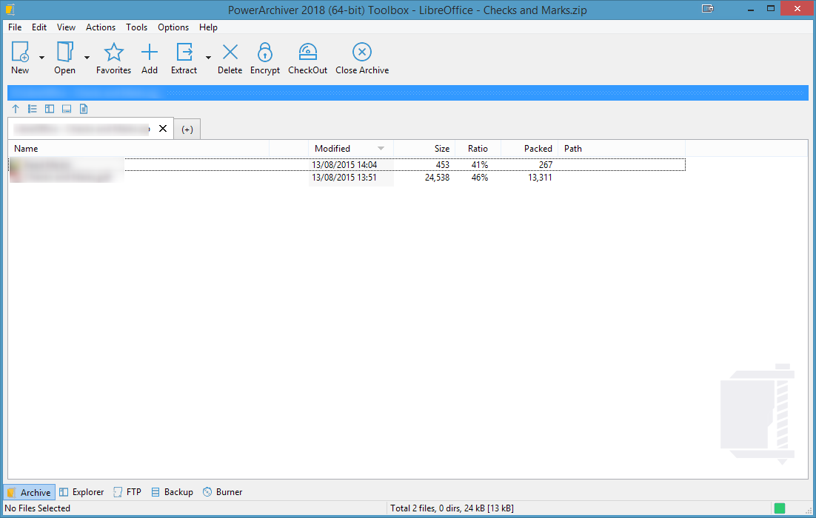
Task: Minimize the PowerArchiver window
Action: [751, 8]
